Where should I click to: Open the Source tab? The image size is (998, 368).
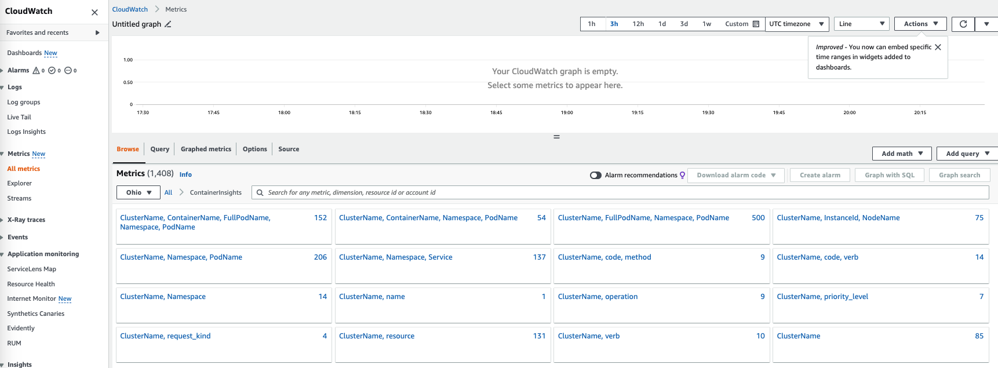(x=289, y=149)
